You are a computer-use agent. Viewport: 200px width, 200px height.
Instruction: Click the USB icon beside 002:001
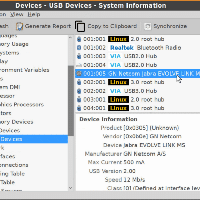[x=79, y=82]
